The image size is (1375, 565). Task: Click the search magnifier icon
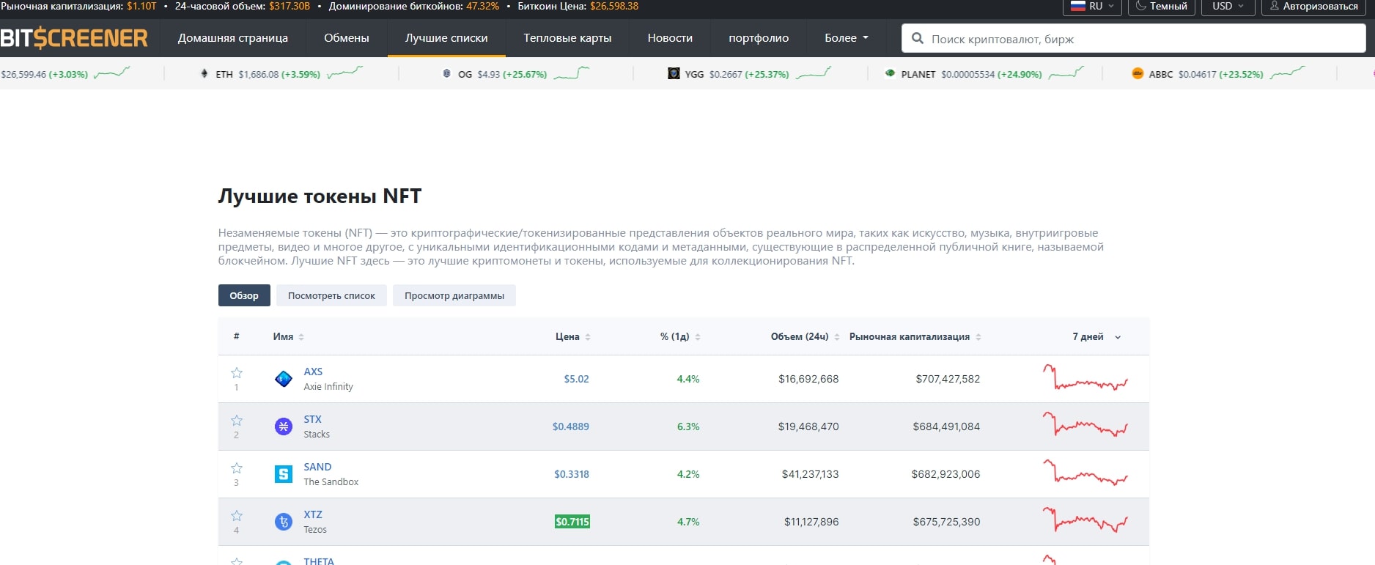pos(917,38)
